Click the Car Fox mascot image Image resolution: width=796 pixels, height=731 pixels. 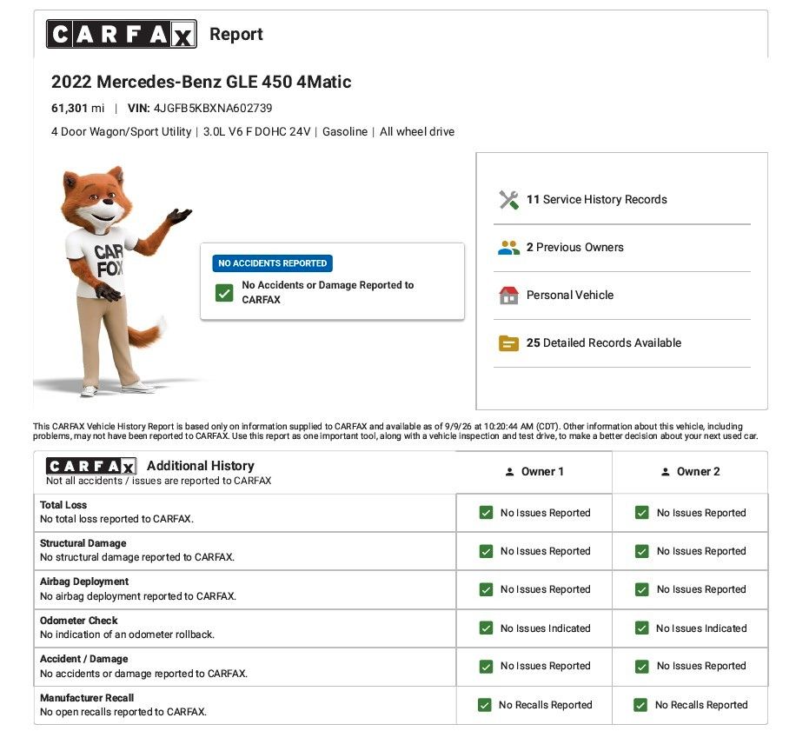[x=119, y=281]
